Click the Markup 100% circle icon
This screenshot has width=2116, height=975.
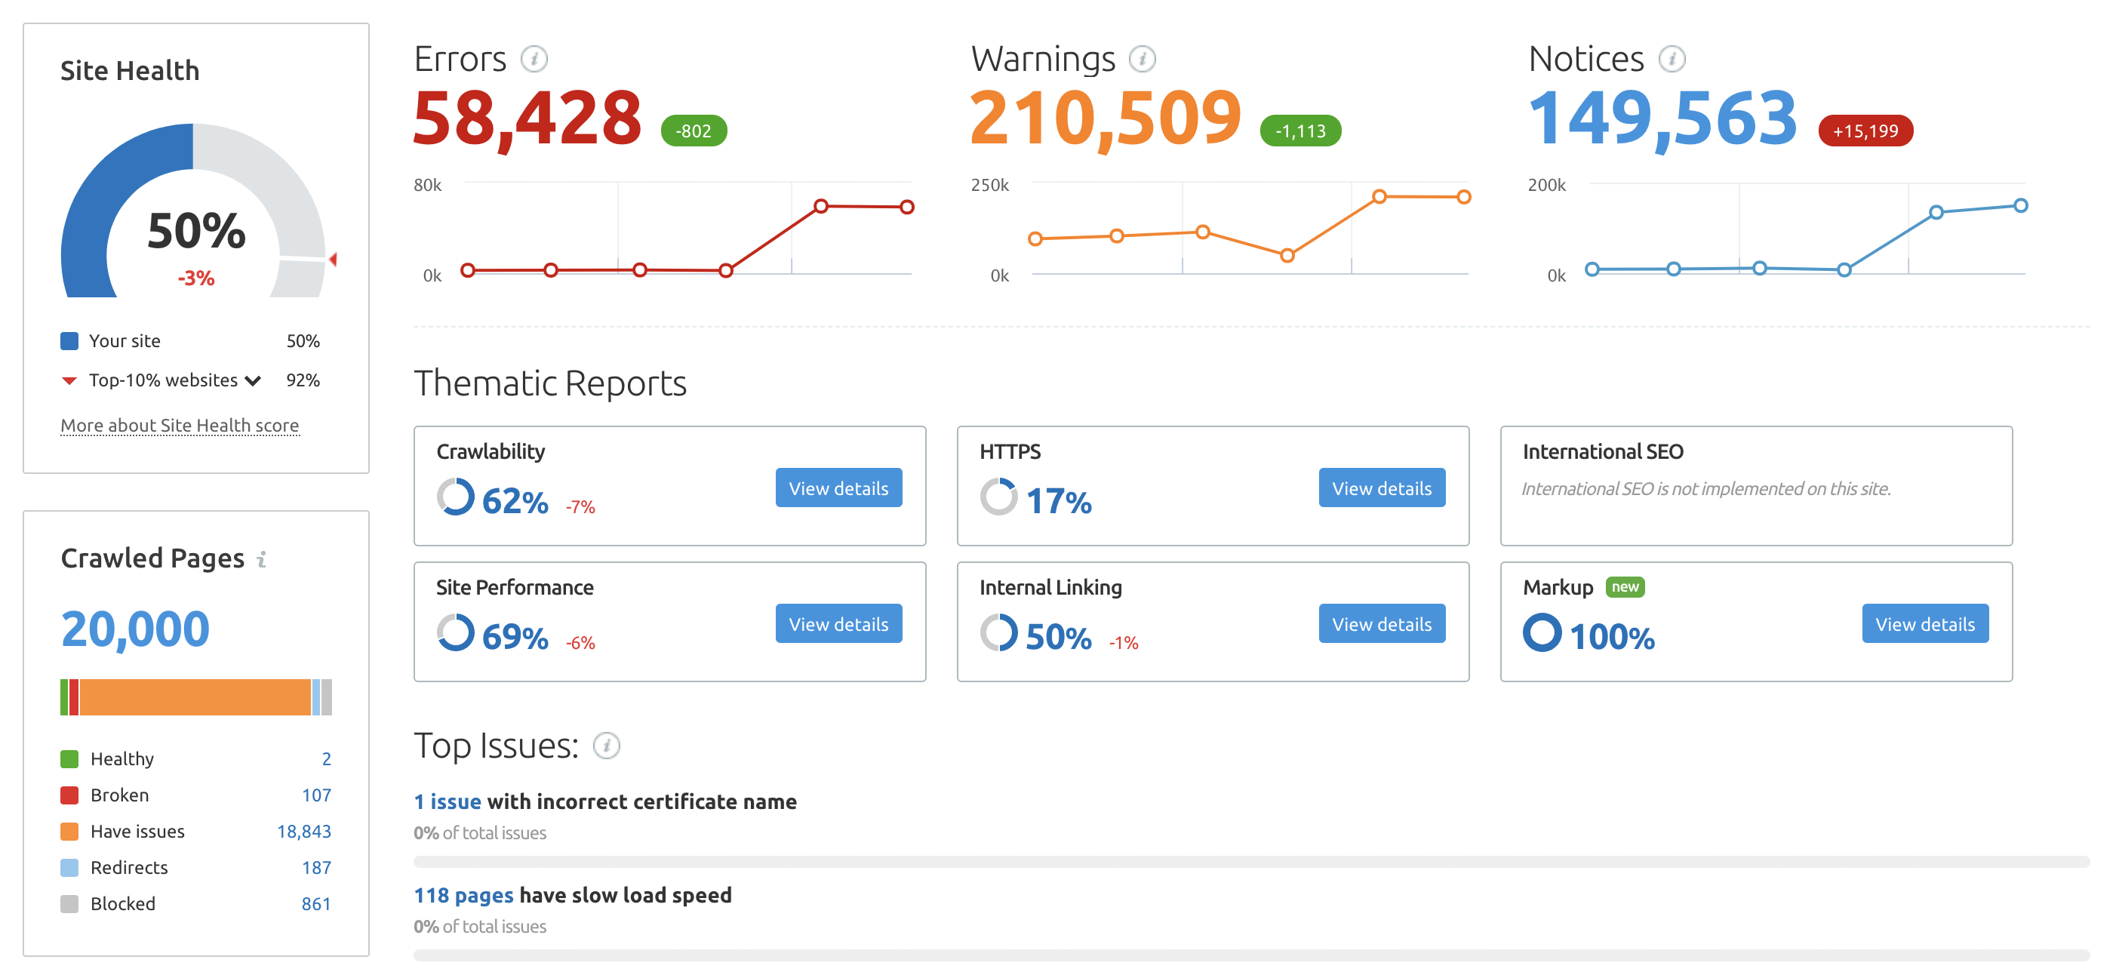[1542, 632]
